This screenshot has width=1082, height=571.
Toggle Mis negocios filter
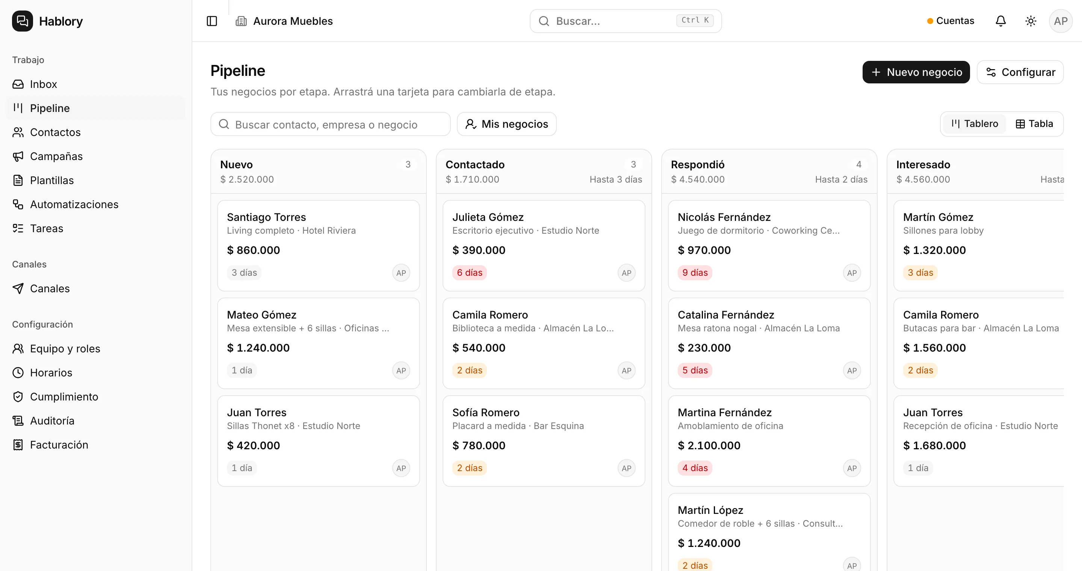tap(506, 124)
